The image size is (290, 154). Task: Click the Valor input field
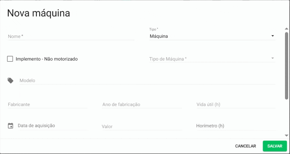pos(141,127)
